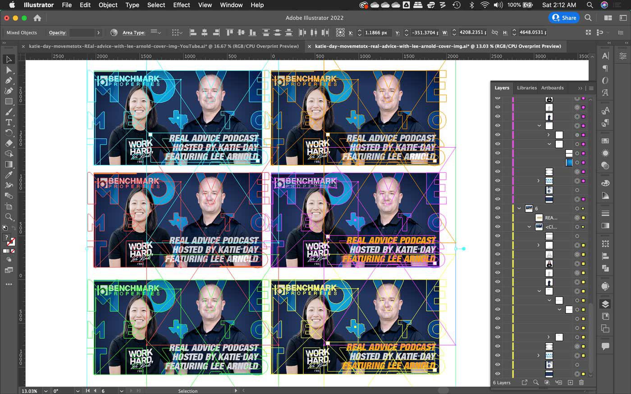The width and height of the screenshot is (631, 394).
Task: Toggle eye icon of bottom navy stripe sublayer
Action: tap(498, 374)
